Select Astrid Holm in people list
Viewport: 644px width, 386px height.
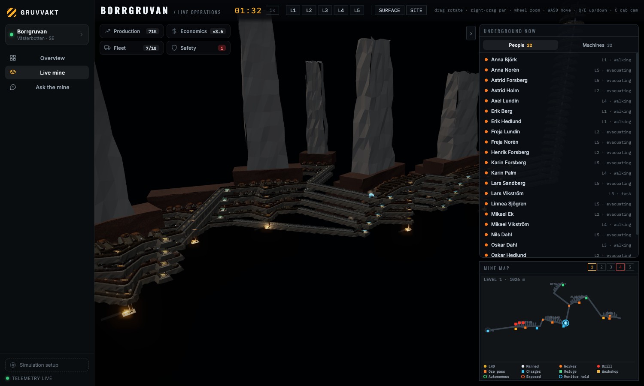[x=558, y=90]
